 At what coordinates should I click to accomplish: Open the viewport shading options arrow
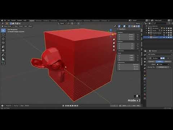coord(141,26)
